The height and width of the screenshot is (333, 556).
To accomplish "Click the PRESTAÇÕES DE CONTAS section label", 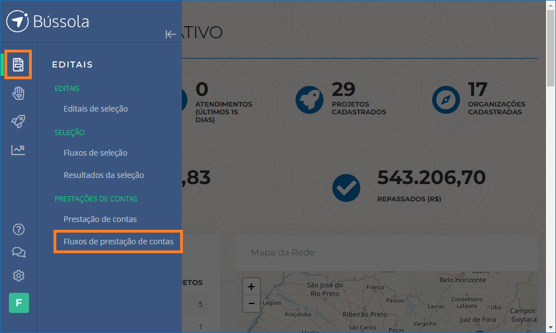I will click(x=96, y=199).
